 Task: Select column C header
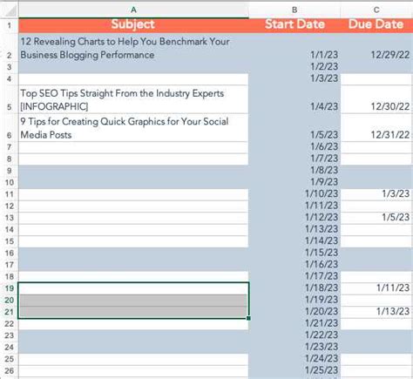point(376,10)
